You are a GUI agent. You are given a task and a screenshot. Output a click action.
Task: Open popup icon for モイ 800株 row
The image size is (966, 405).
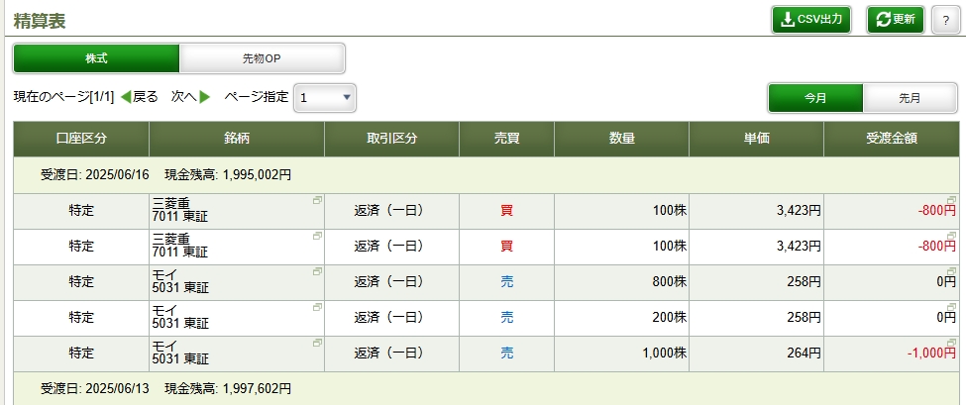[317, 271]
